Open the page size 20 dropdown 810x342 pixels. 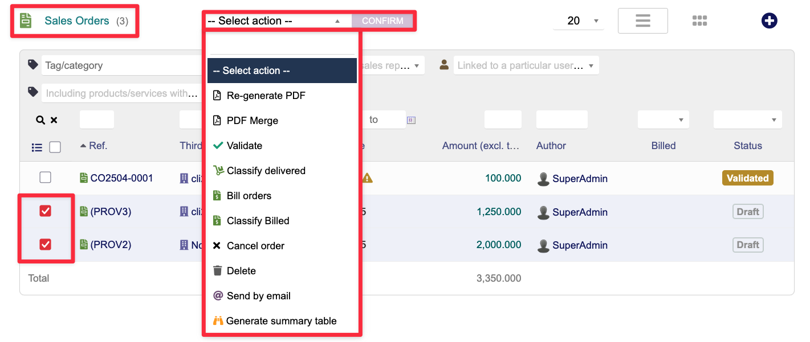point(579,21)
